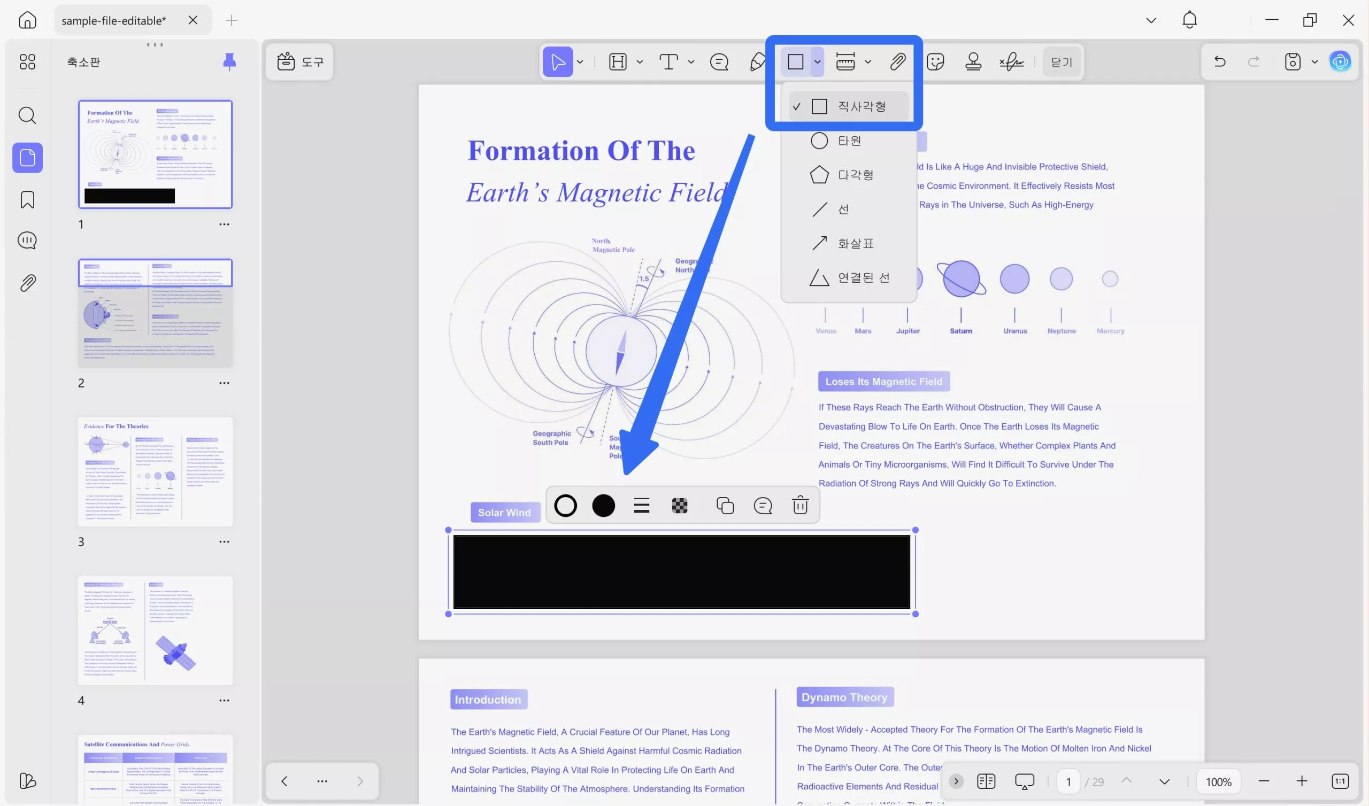Collapse the shape tool dropdown arrow
1369x806 pixels.
pos(817,62)
